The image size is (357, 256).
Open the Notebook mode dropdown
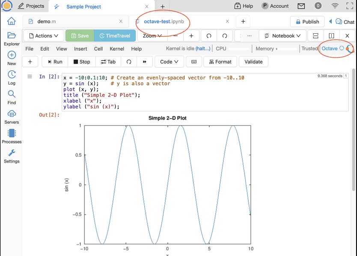(x=282, y=35)
